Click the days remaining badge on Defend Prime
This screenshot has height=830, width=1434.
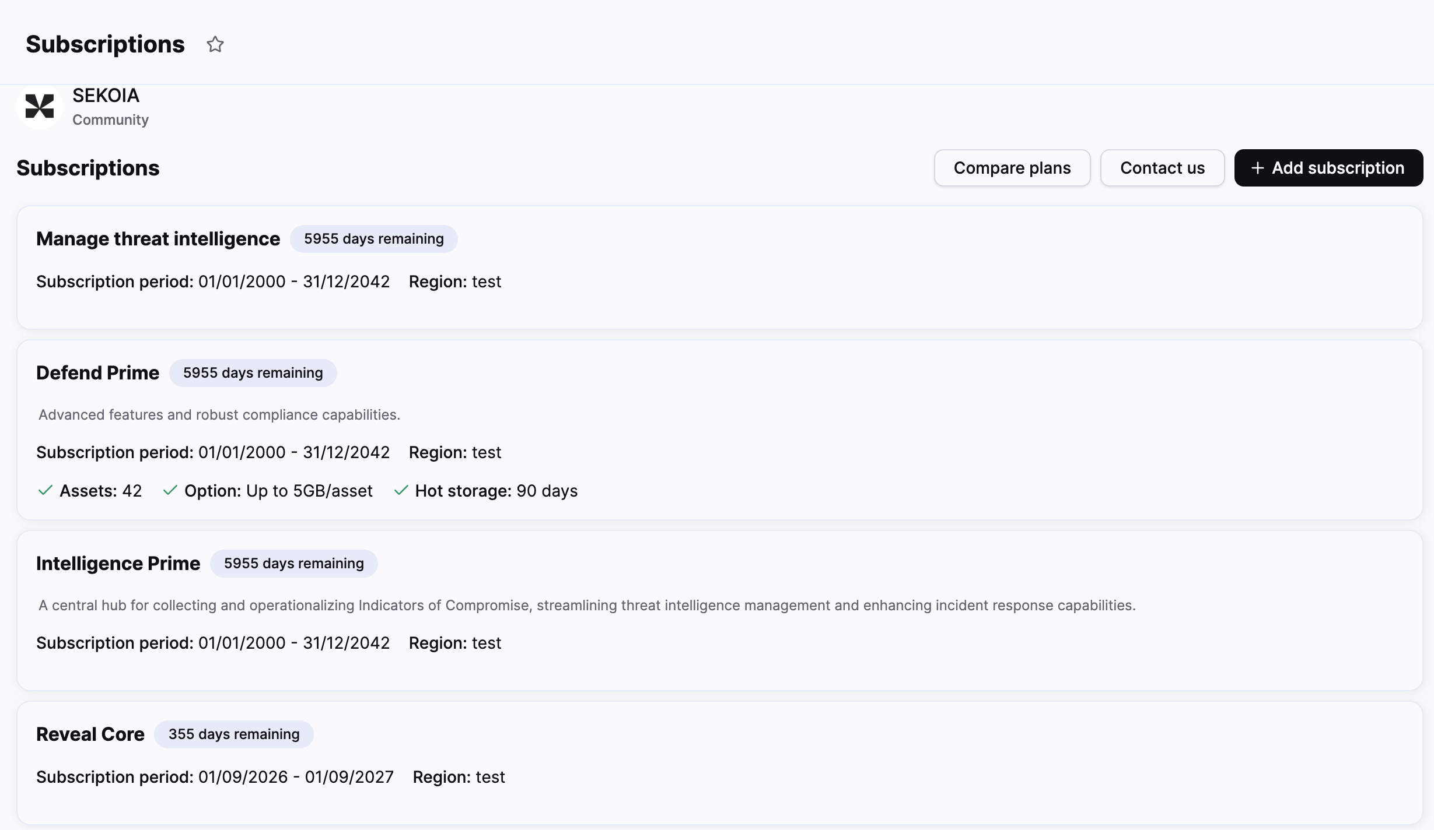(x=253, y=373)
